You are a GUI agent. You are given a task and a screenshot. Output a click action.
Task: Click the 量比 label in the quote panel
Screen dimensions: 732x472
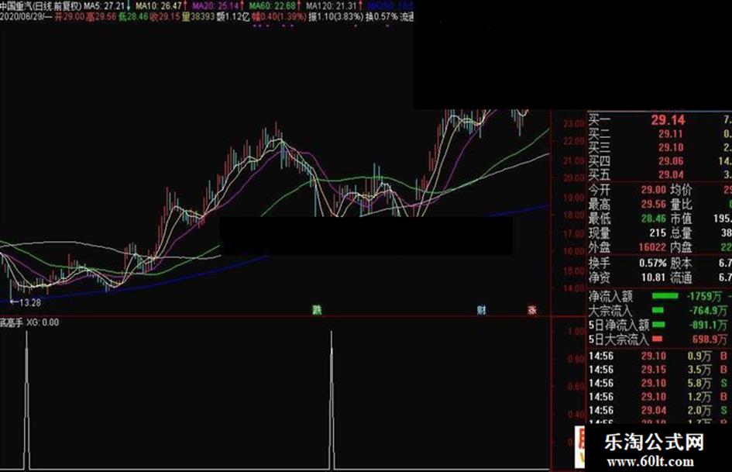(x=681, y=204)
